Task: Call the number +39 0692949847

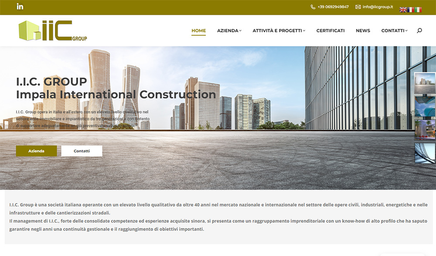Action: [x=333, y=7]
